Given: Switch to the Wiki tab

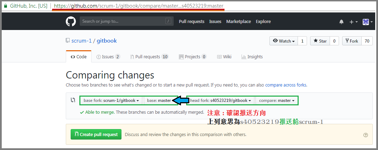Looking at the screenshot, I should (224, 57).
